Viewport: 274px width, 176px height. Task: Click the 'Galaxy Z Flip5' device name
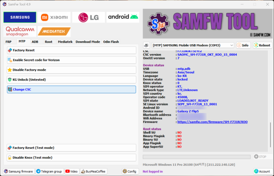click(188, 111)
